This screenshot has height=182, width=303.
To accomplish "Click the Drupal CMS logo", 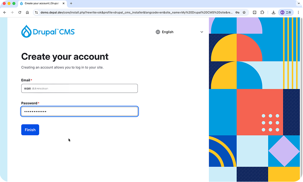I will click(48, 31).
